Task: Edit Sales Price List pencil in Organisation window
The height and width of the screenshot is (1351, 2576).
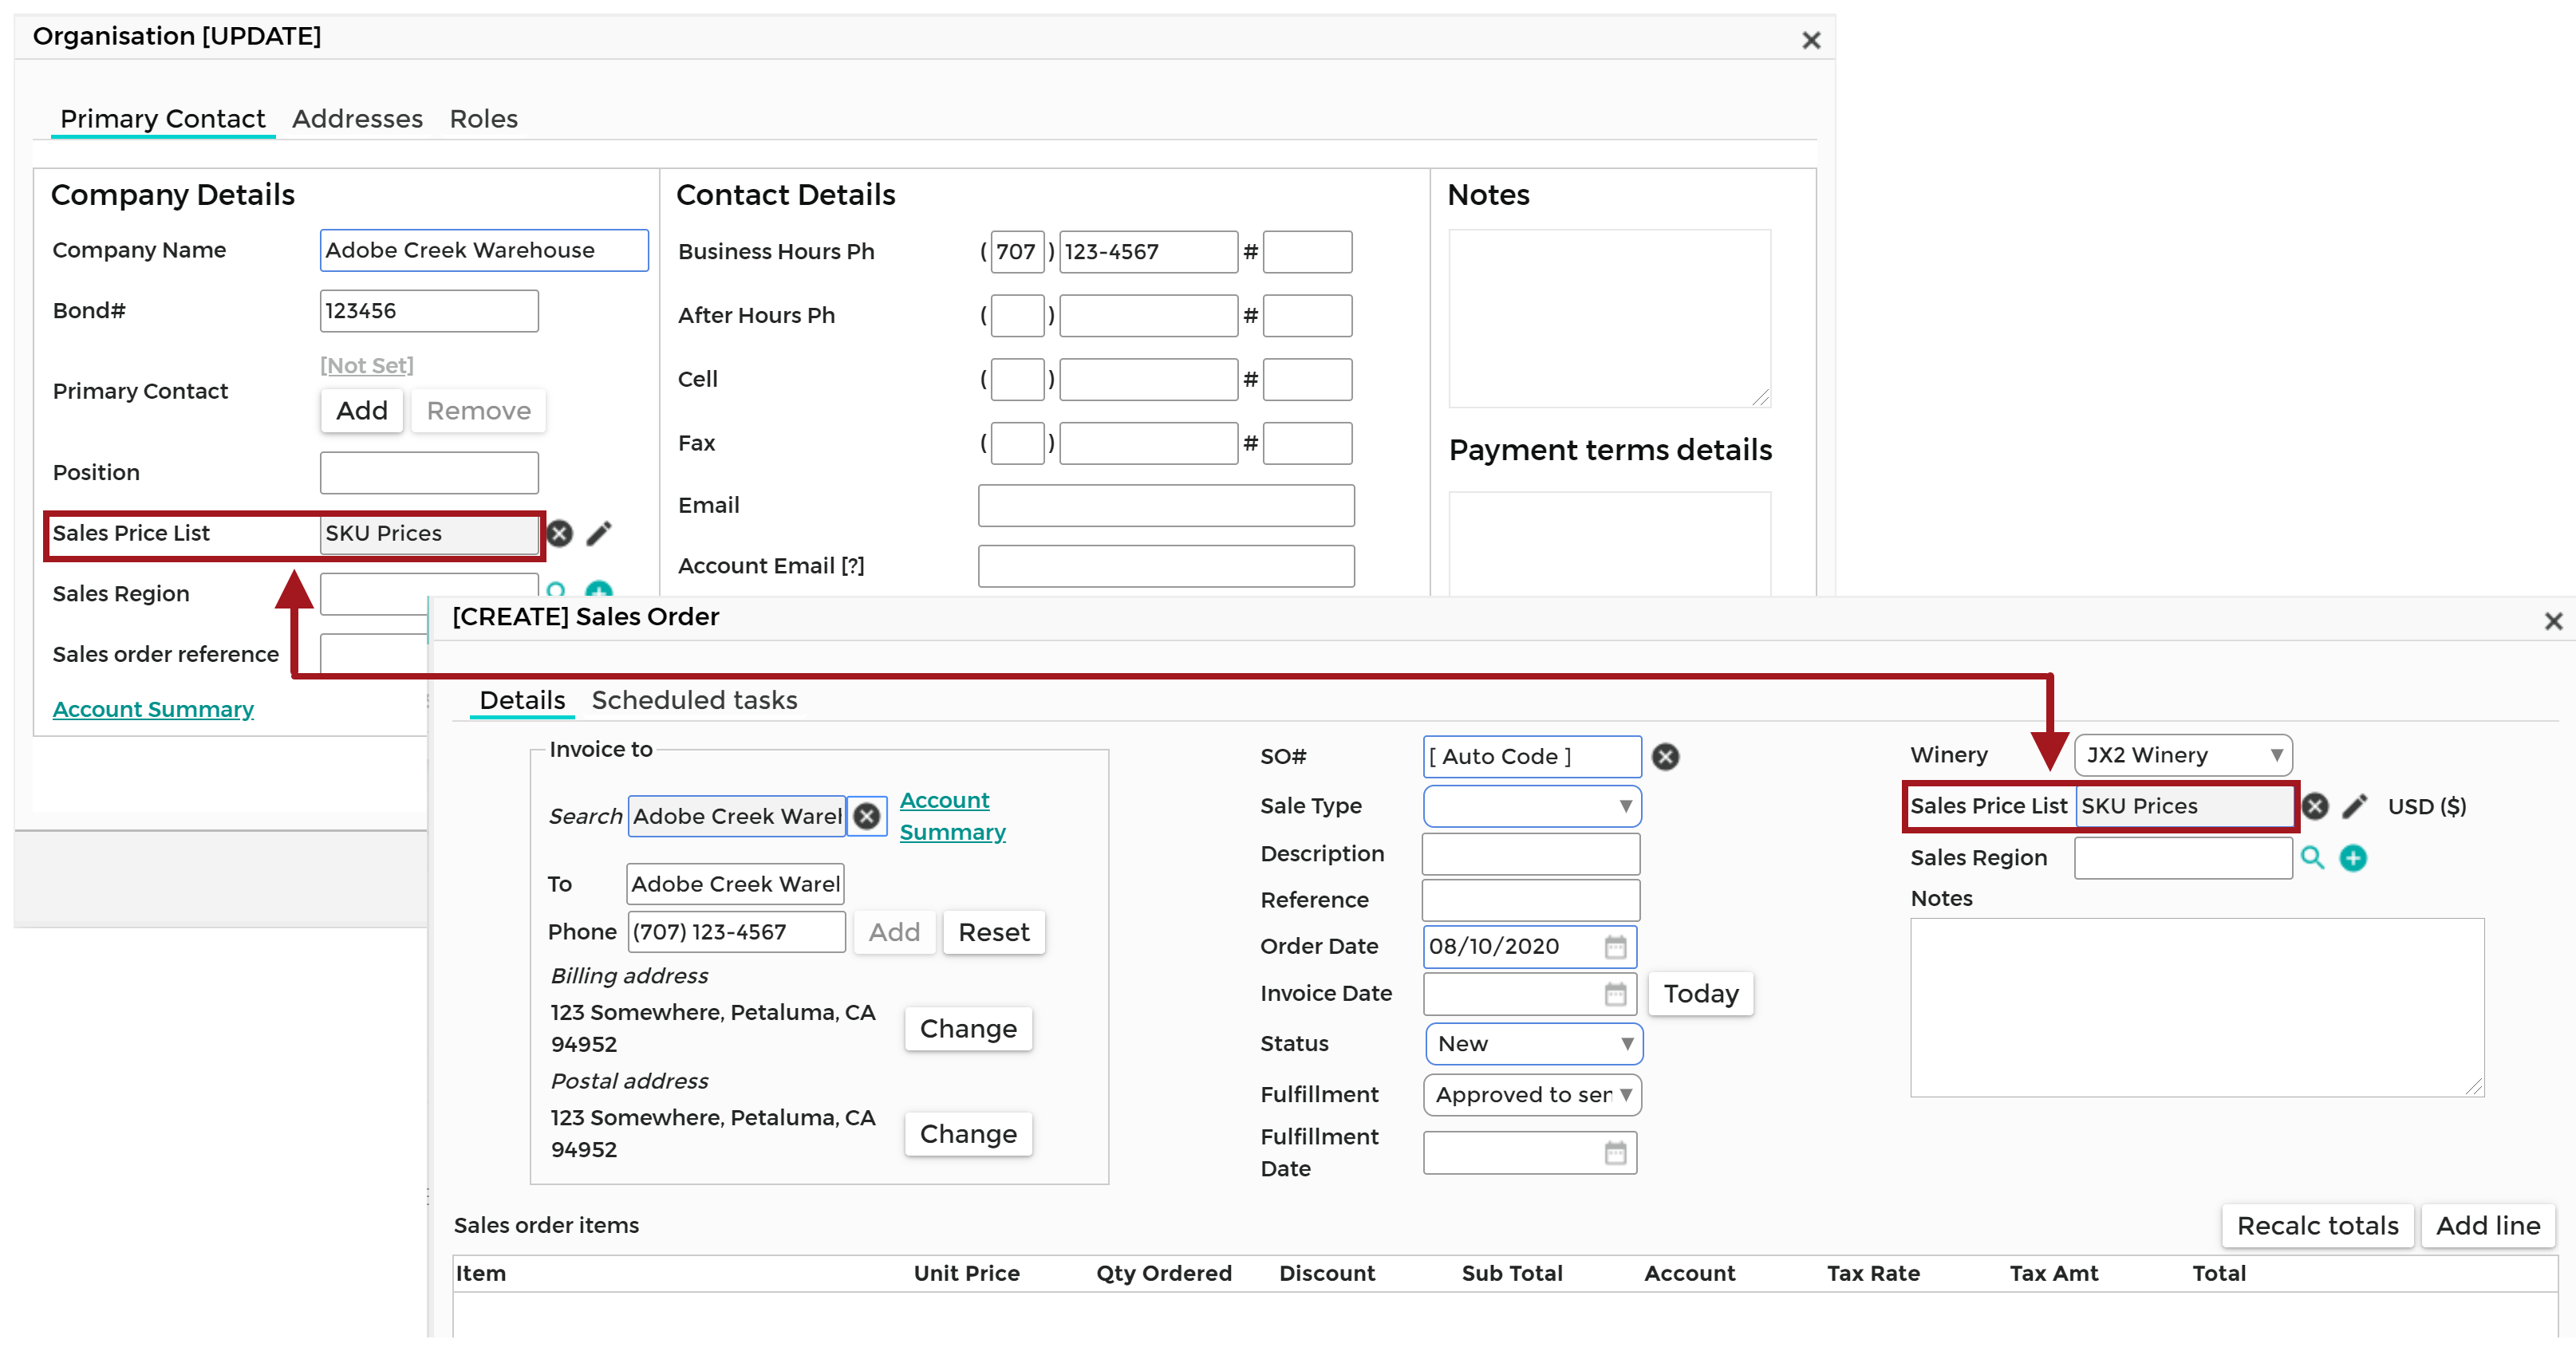Action: click(599, 534)
